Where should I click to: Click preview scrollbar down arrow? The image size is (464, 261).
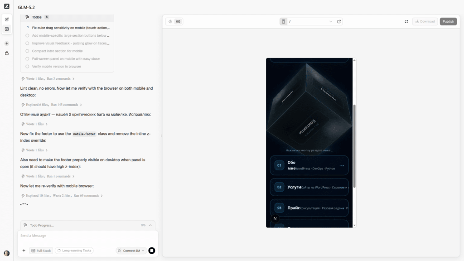tap(354, 225)
